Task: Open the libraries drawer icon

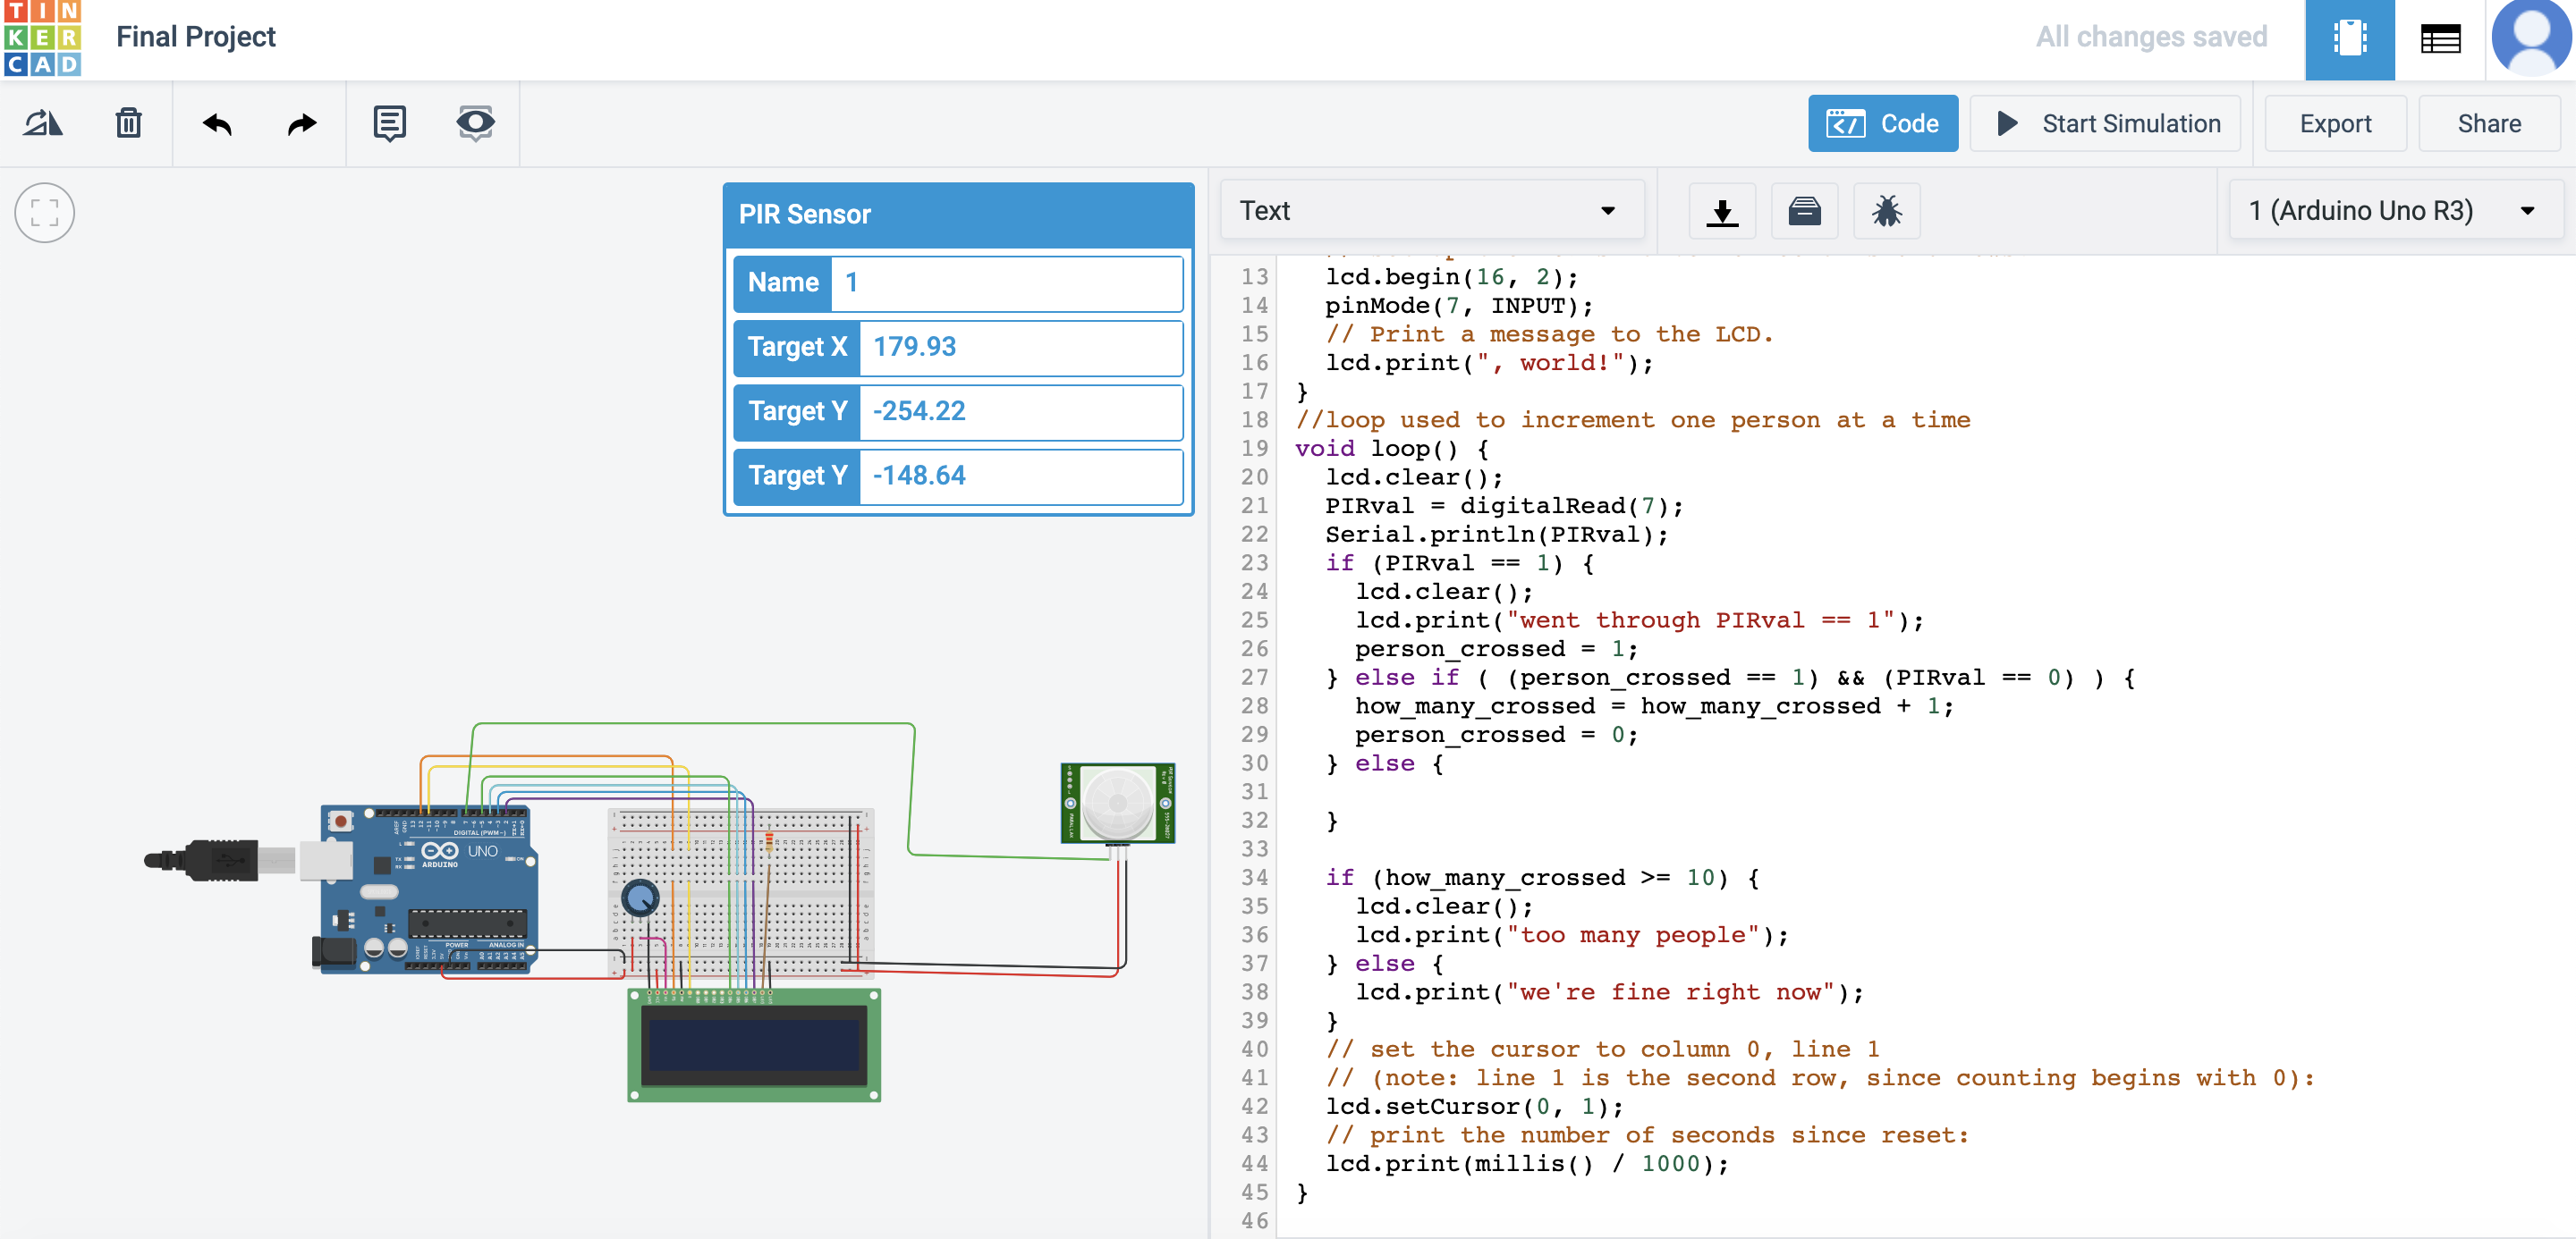Action: (1804, 211)
